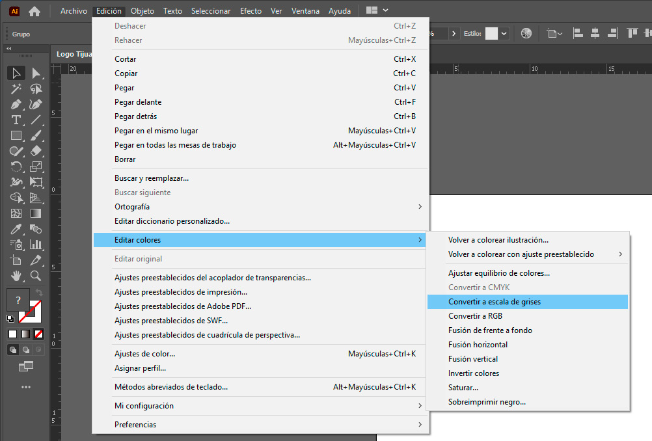Select the Scale tool
Screen dimensions: 652x441
pyautogui.click(x=36, y=167)
